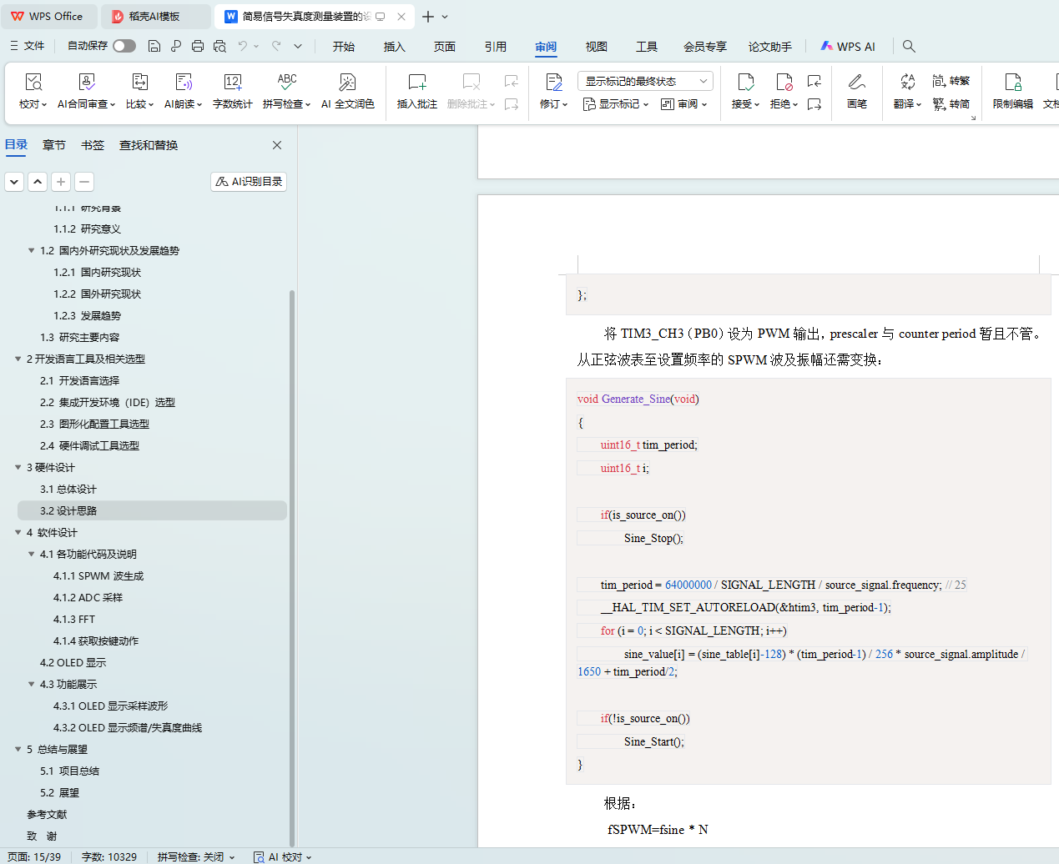Expand the 接受 accept changes dropdown

(756, 105)
